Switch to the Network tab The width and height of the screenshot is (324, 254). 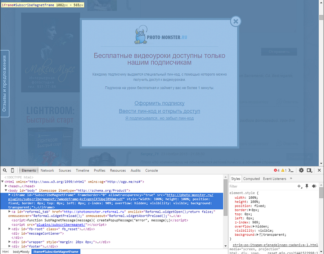point(47,171)
